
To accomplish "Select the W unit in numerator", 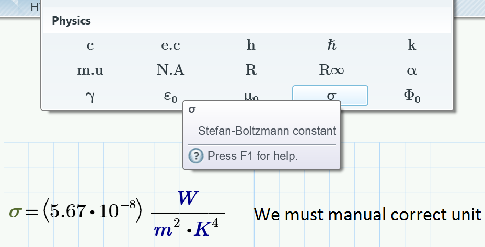I will (188, 198).
